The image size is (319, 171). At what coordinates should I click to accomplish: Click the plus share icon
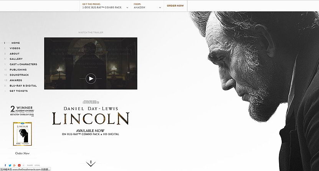point(23,165)
